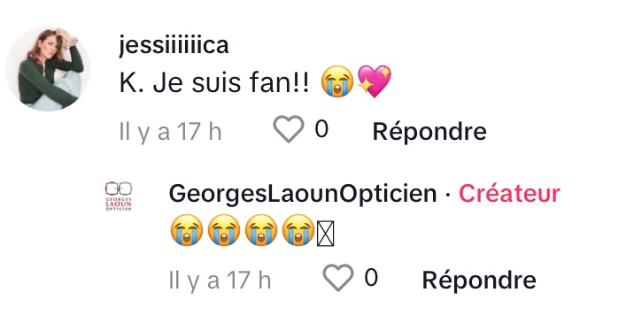Viewport: 634px width, 331px height.
Task: Click the like count next to jessiiiiiica's heart
Action: point(321,129)
